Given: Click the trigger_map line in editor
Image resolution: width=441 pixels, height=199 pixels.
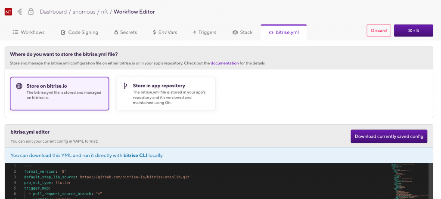Looking at the screenshot, I should [x=37, y=188].
